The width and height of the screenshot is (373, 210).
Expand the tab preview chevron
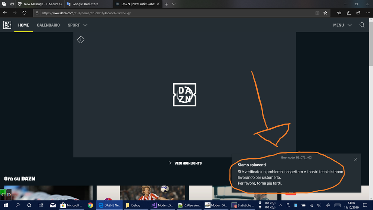tap(174, 4)
